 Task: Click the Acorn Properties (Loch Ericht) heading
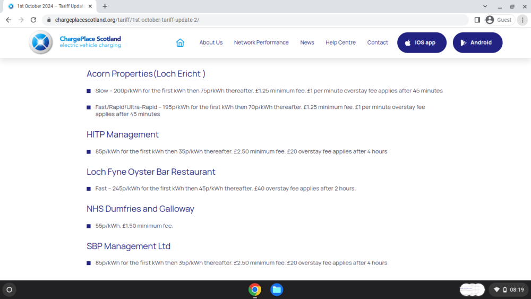[x=146, y=74]
